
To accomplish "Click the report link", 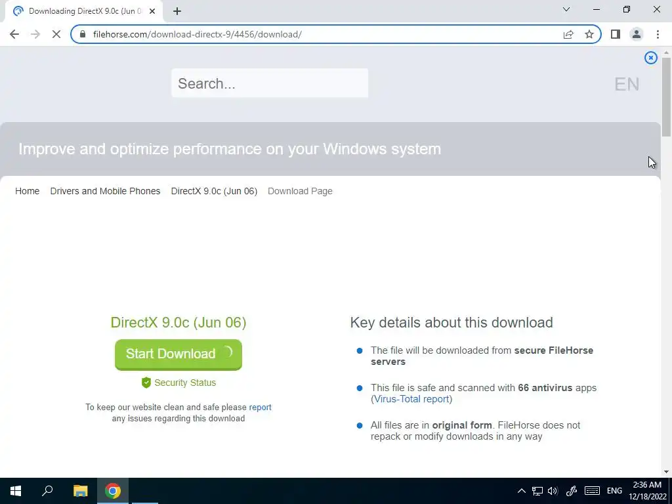I will (x=260, y=407).
